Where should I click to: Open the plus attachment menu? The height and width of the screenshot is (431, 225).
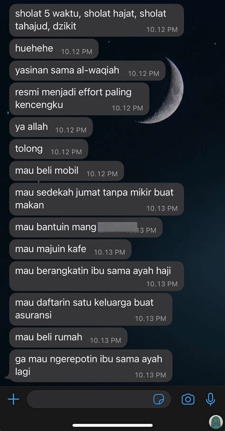click(x=13, y=399)
